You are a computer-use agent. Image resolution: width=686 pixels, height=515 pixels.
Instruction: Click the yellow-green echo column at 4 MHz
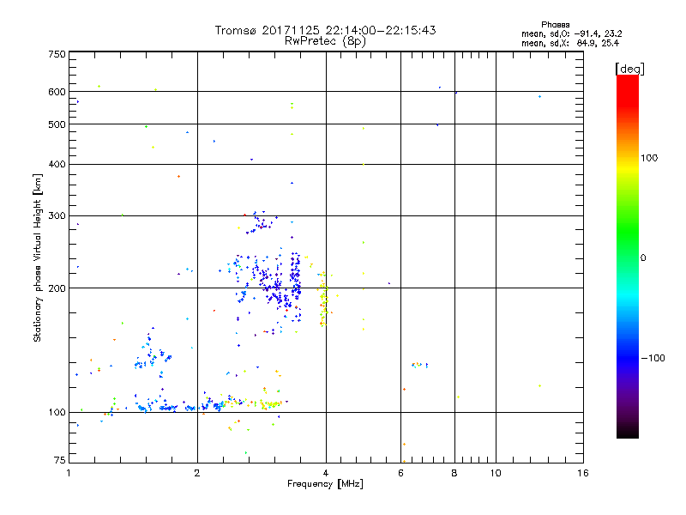click(x=323, y=298)
